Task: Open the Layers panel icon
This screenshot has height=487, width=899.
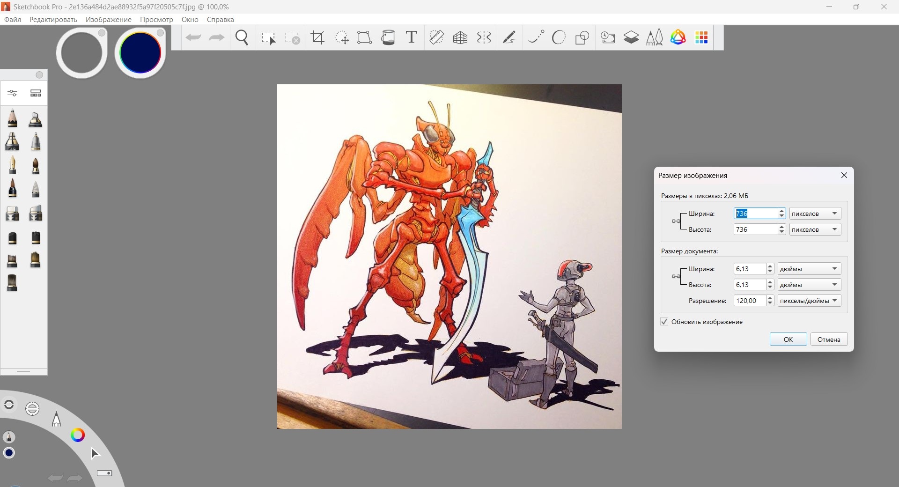Action: (x=631, y=37)
